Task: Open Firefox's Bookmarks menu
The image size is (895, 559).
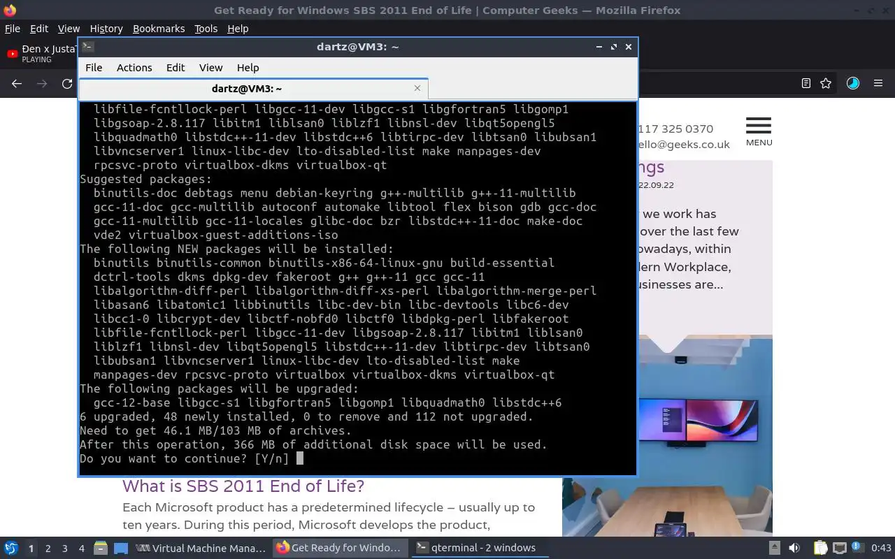Action: 159,29
